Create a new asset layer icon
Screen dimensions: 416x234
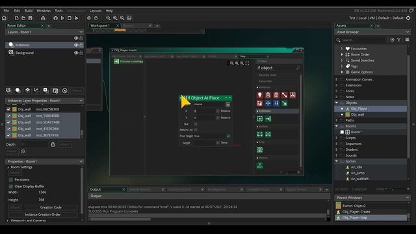coord(45,90)
